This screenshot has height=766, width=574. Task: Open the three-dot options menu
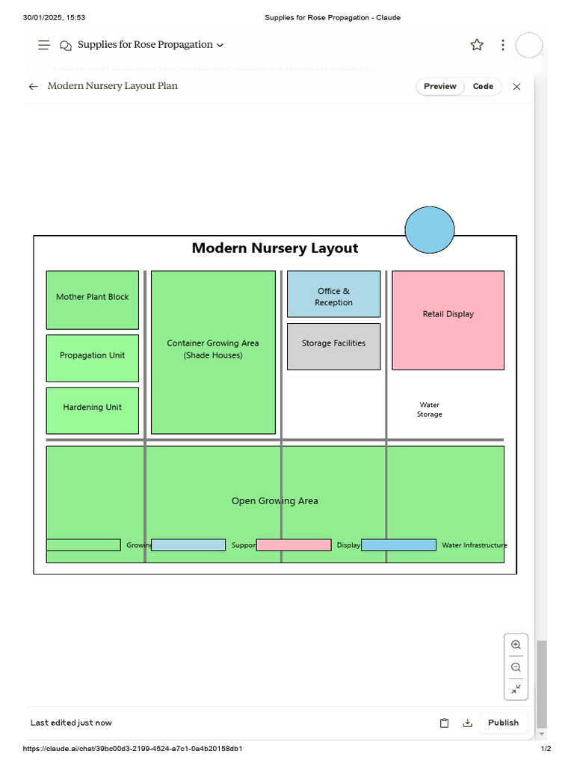[x=503, y=45]
